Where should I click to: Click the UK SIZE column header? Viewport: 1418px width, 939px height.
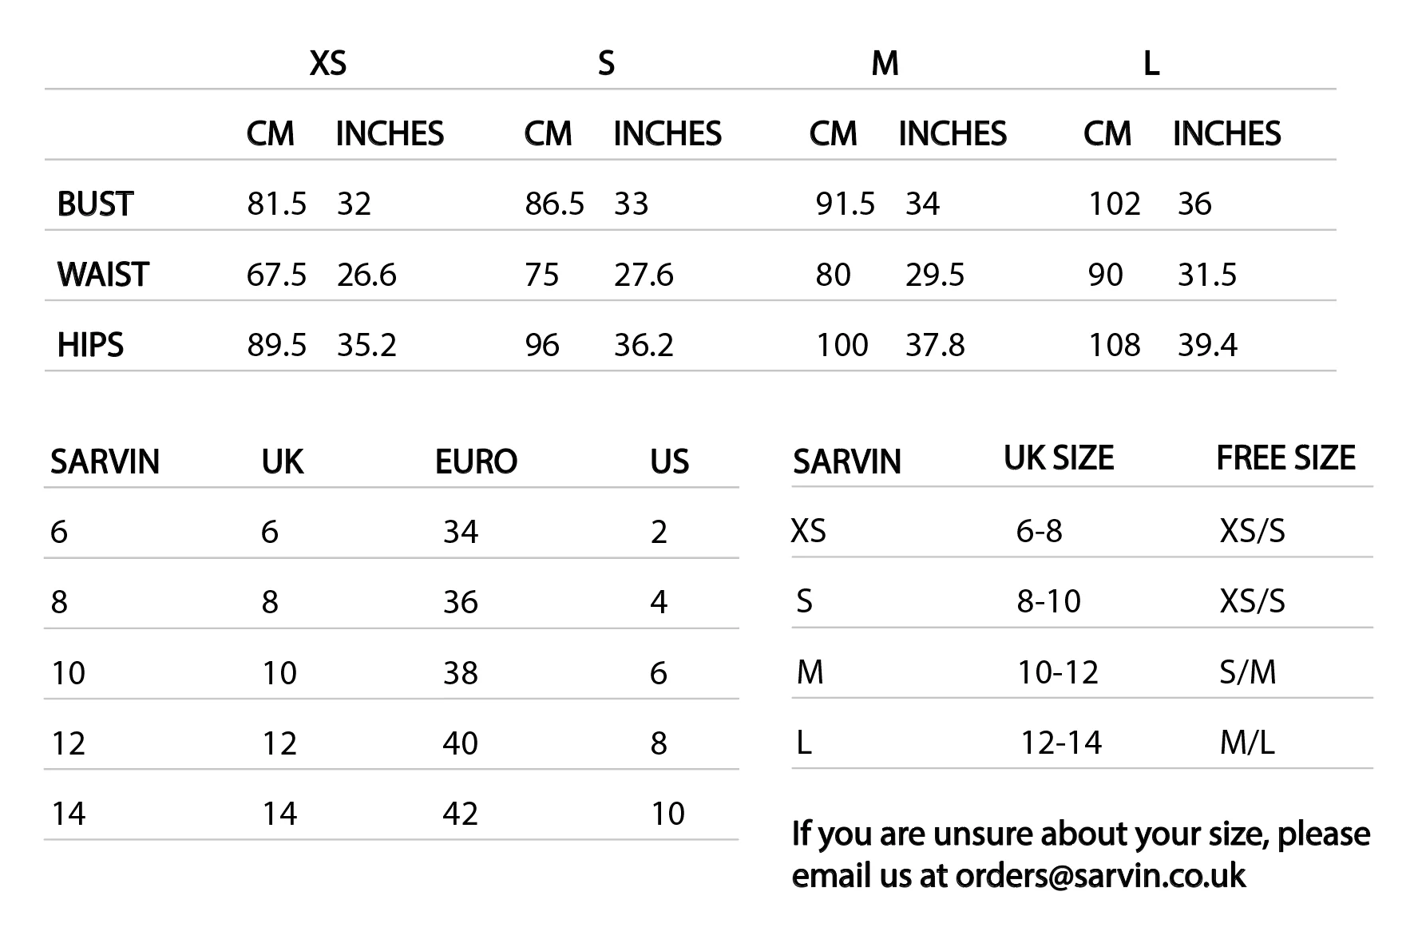coord(1059,458)
